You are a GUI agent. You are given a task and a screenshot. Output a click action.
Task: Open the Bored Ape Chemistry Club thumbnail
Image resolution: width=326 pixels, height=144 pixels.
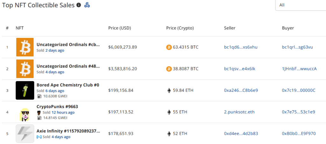pos(25,90)
